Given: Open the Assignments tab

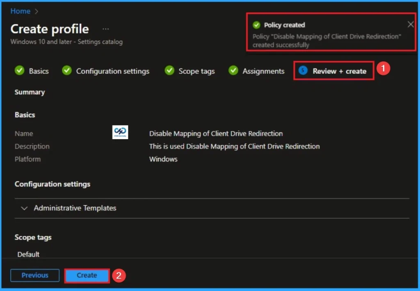Looking at the screenshot, I should (263, 71).
